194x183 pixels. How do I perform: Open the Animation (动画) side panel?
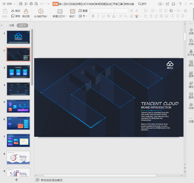tap(191, 31)
